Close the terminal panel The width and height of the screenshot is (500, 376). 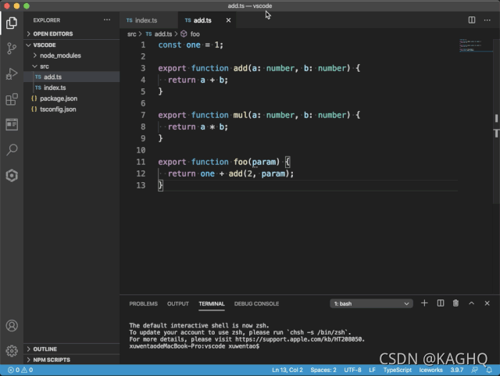coord(487,303)
